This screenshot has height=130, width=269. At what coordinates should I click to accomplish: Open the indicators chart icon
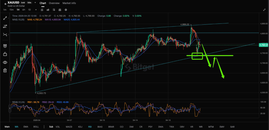42,10
